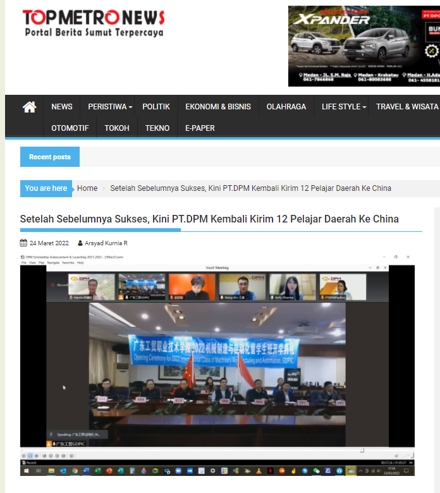Open author Arsyad Kurnia R's page
The width and height of the screenshot is (440, 493).
click(106, 243)
